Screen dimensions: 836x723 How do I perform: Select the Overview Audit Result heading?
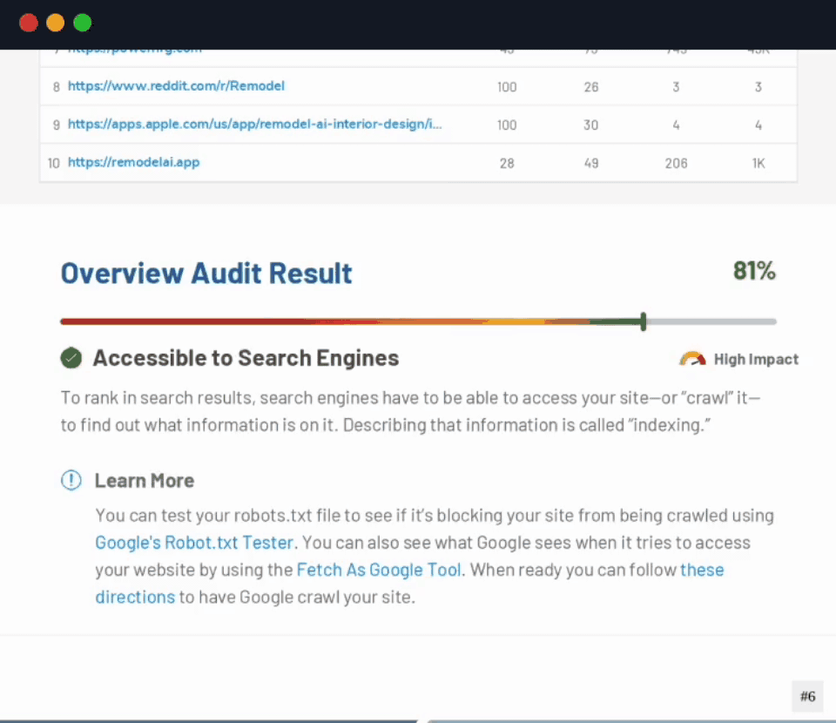[206, 273]
